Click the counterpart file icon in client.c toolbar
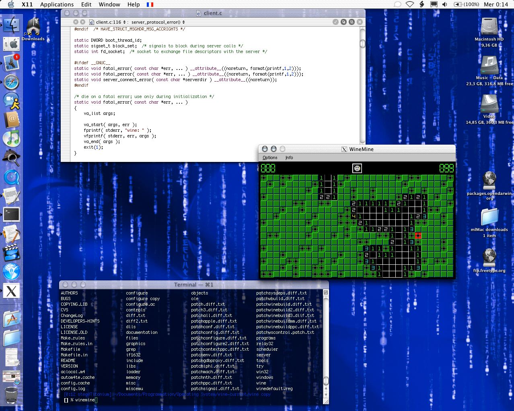Image resolution: width=514 pixels, height=411 pixels. pyautogui.click(x=343, y=22)
